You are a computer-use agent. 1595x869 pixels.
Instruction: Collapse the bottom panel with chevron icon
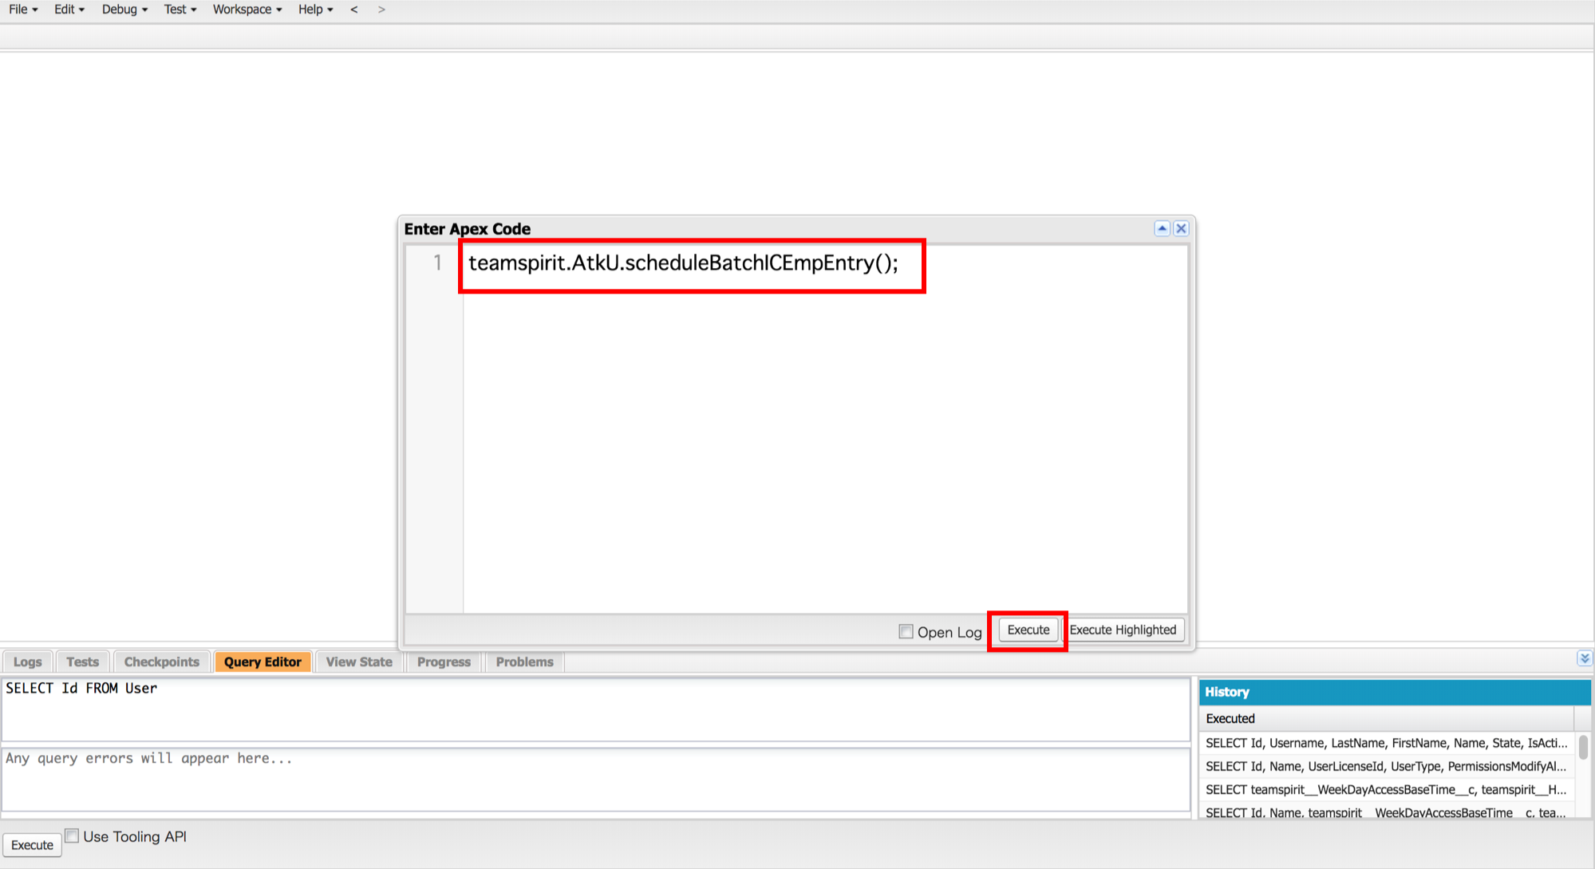pos(1584,658)
